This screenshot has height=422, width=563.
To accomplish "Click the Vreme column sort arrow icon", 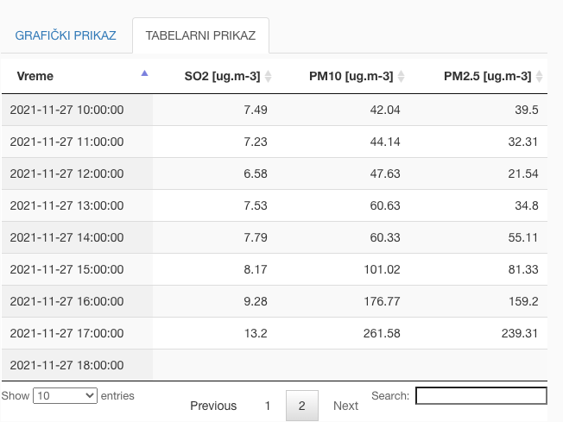I will (x=144, y=74).
